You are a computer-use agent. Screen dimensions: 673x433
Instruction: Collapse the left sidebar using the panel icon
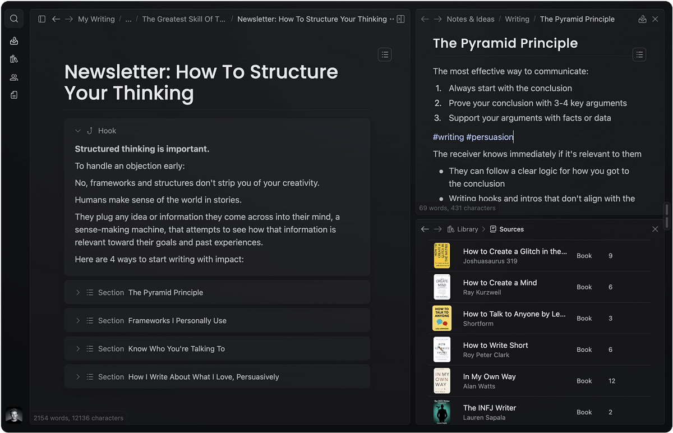(x=42, y=19)
